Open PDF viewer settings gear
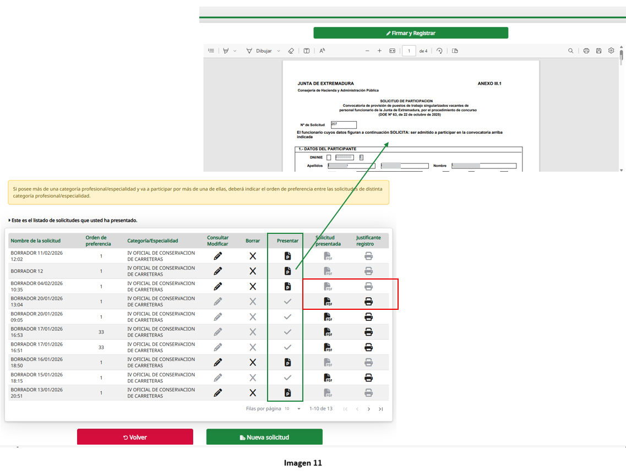The image size is (626, 476). [611, 51]
